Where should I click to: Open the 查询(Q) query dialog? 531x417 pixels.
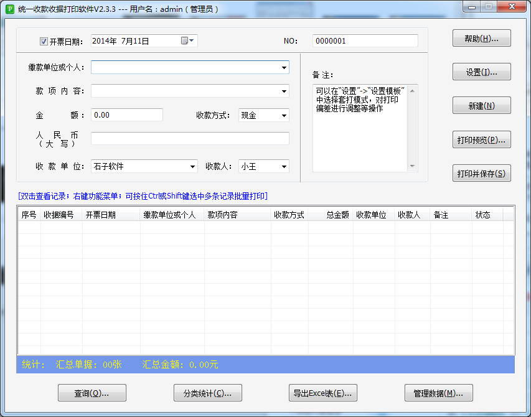pyautogui.click(x=92, y=393)
